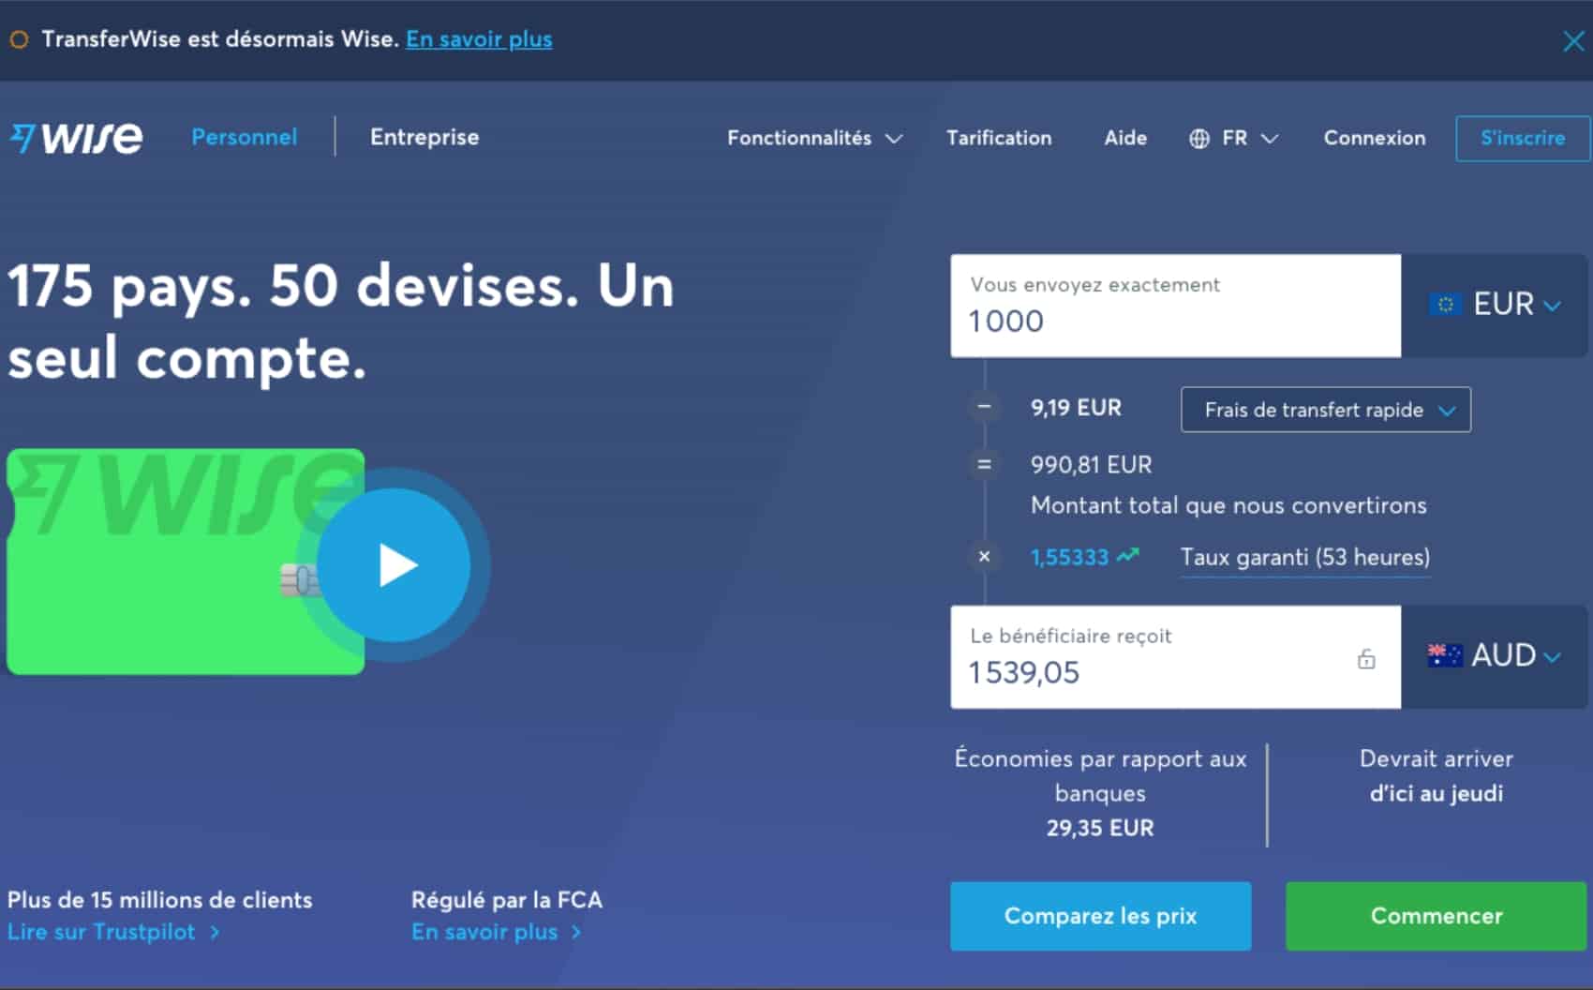The width and height of the screenshot is (1593, 990).
Task: Open the FR language selector
Action: pos(1233,139)
